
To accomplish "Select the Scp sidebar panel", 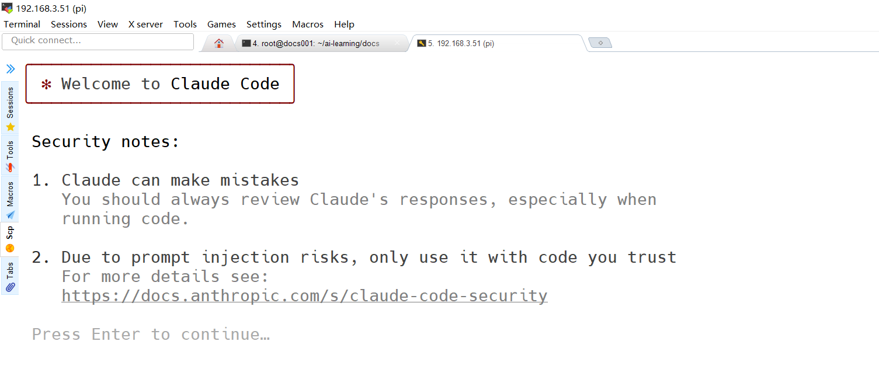I will 10,239.
